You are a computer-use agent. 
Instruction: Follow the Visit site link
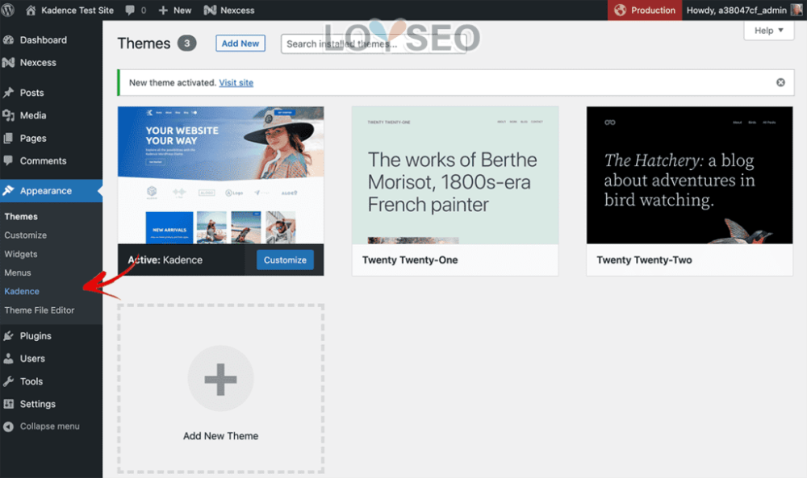pyautogui.click(x=236, y=83)
